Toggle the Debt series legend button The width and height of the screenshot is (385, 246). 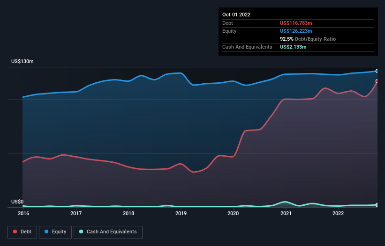point(23,232)
